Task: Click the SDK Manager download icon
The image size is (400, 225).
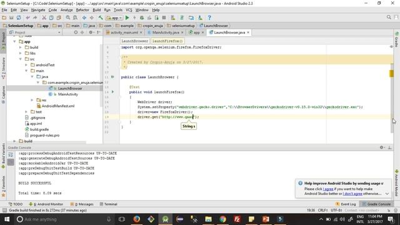Action: pos(200,17)
